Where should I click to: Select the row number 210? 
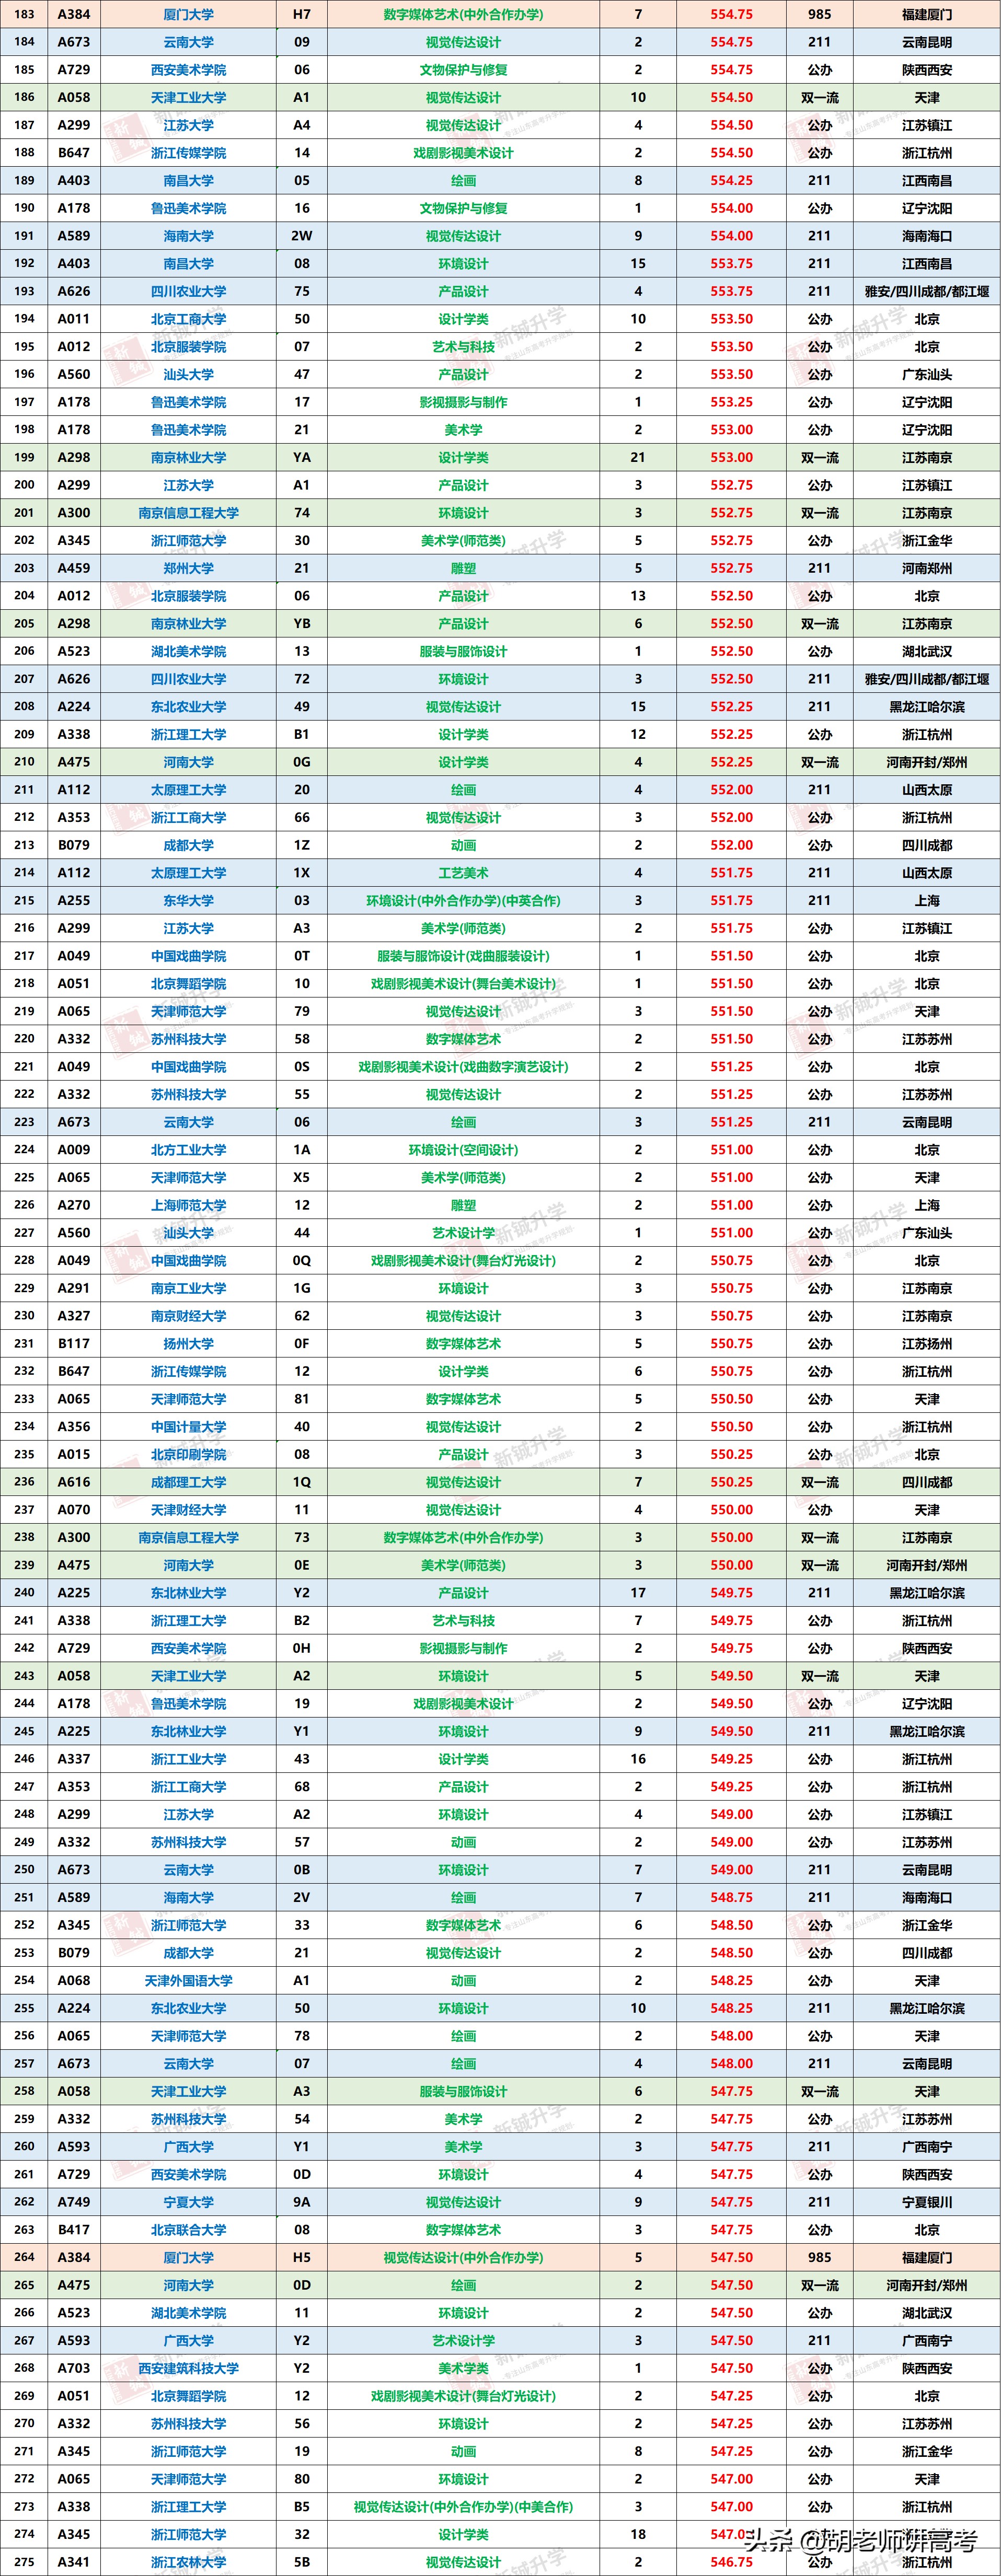tap(25, 762)
